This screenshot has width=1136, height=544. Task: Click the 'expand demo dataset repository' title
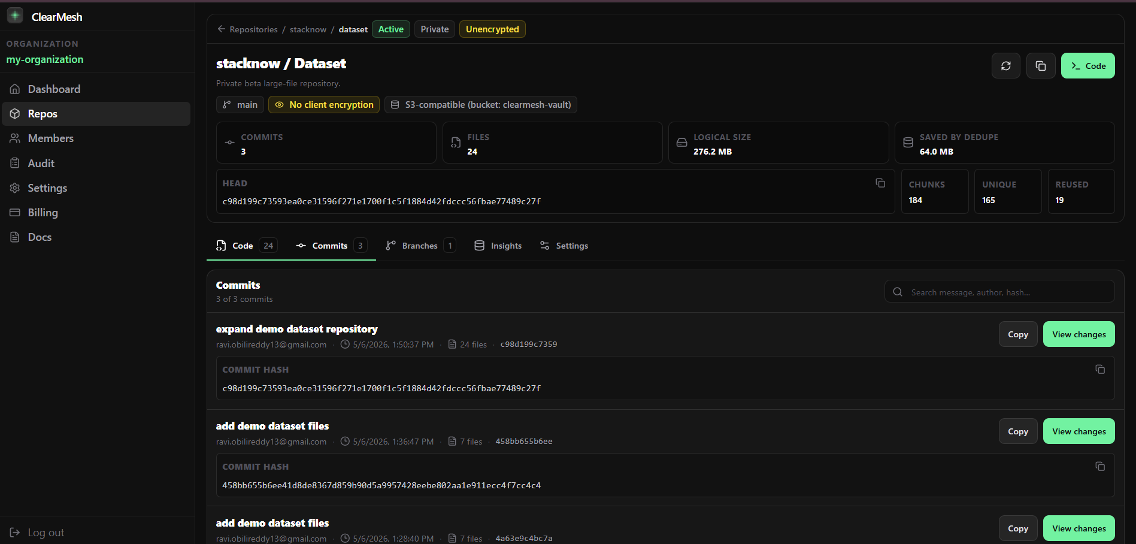click(297, 329)
